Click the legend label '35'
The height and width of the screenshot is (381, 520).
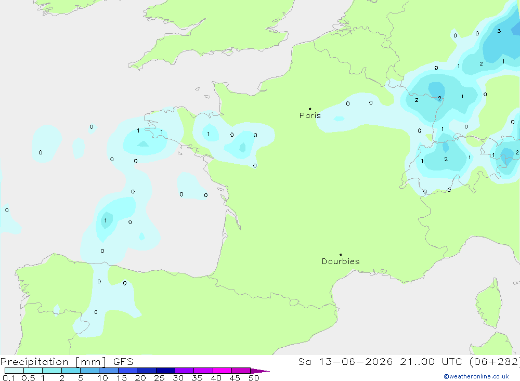pos(197,378)
